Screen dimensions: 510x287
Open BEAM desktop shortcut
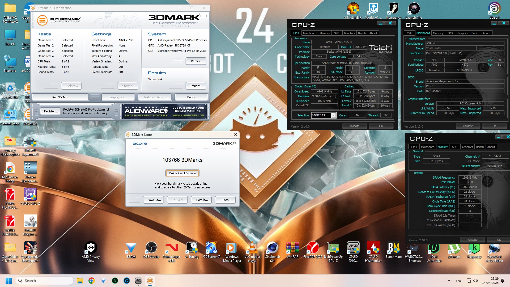131,250
